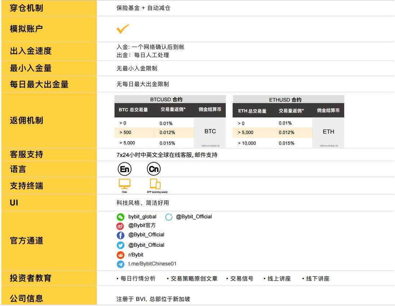
Task: Select the En language icon
Action: point(125,169)
